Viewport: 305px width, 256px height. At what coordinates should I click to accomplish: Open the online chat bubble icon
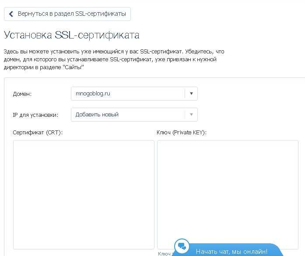182,246
